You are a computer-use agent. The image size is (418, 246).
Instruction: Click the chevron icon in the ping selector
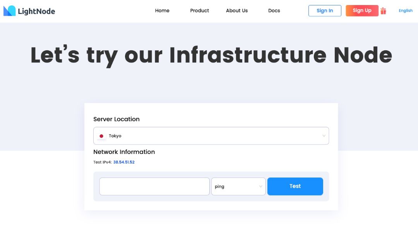(260, 186)
